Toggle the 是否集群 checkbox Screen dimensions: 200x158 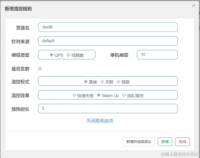[40, 68]
